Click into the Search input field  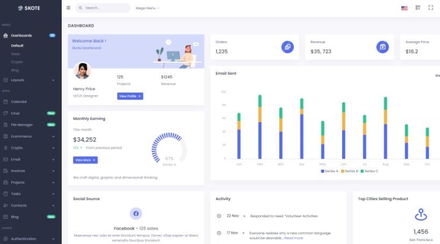pyautogui.click(x=103, y=8)
